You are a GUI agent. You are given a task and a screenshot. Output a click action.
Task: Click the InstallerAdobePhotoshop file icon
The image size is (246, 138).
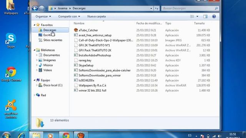[76, 55]
